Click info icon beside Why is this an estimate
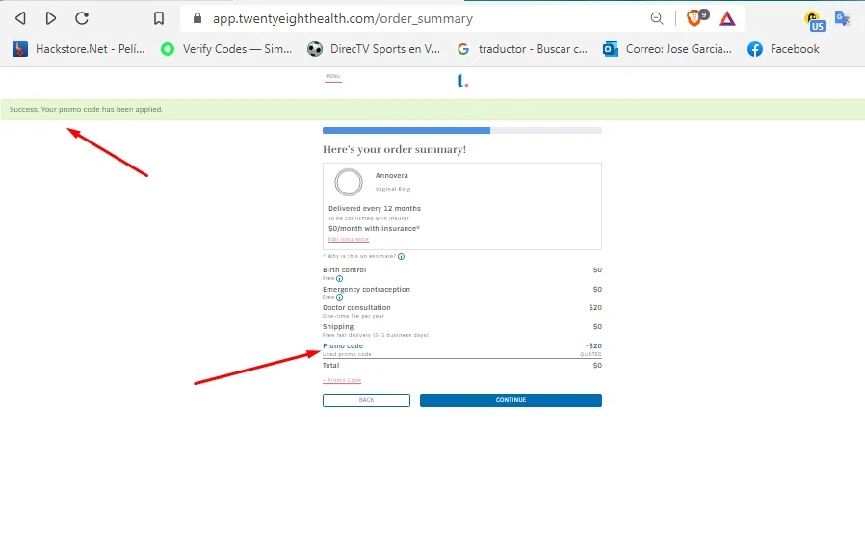 pyautogui.click(x=401, y=256)
